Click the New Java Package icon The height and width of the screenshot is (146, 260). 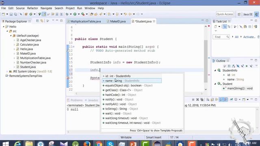[26, 14]
